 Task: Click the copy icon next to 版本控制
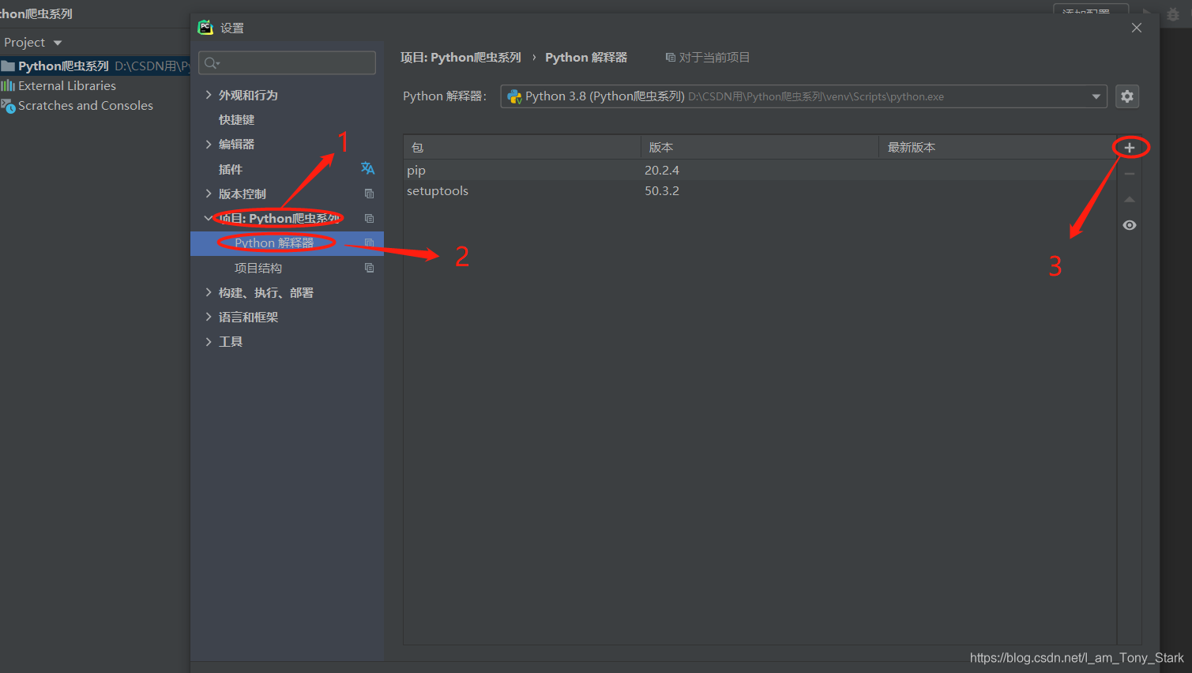(368, 193)
